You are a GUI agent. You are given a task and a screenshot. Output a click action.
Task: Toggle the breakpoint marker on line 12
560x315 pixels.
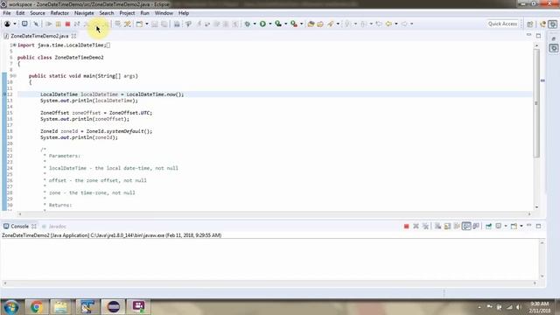pyautogui.click(x=4, y=94)
